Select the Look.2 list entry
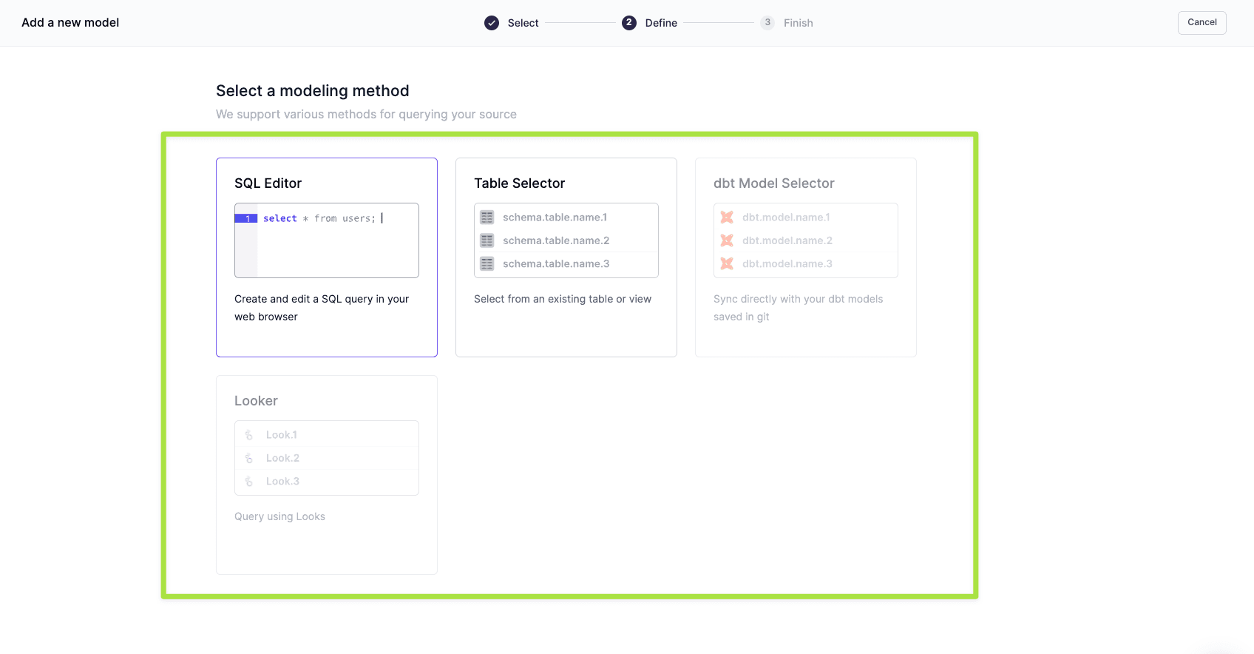The width and height of the screenshot is (1254, 654). (x=282, y=458)
